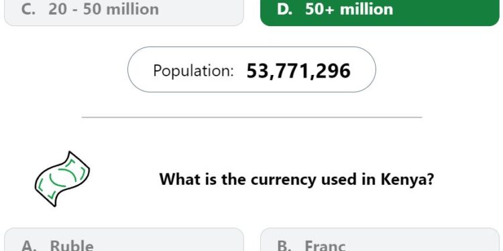Click the Population result pill

pyautogui.click(x=251, y=70)
